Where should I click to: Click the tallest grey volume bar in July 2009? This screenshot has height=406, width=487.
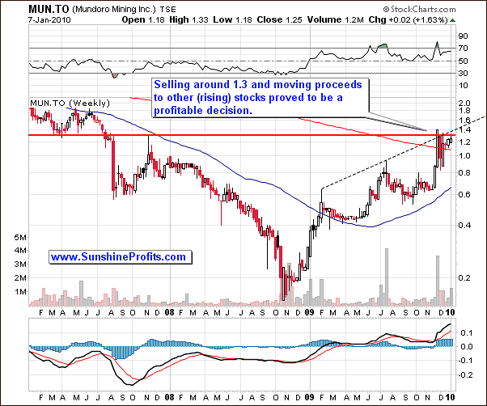pyautogui.click(x=387, y=277)
